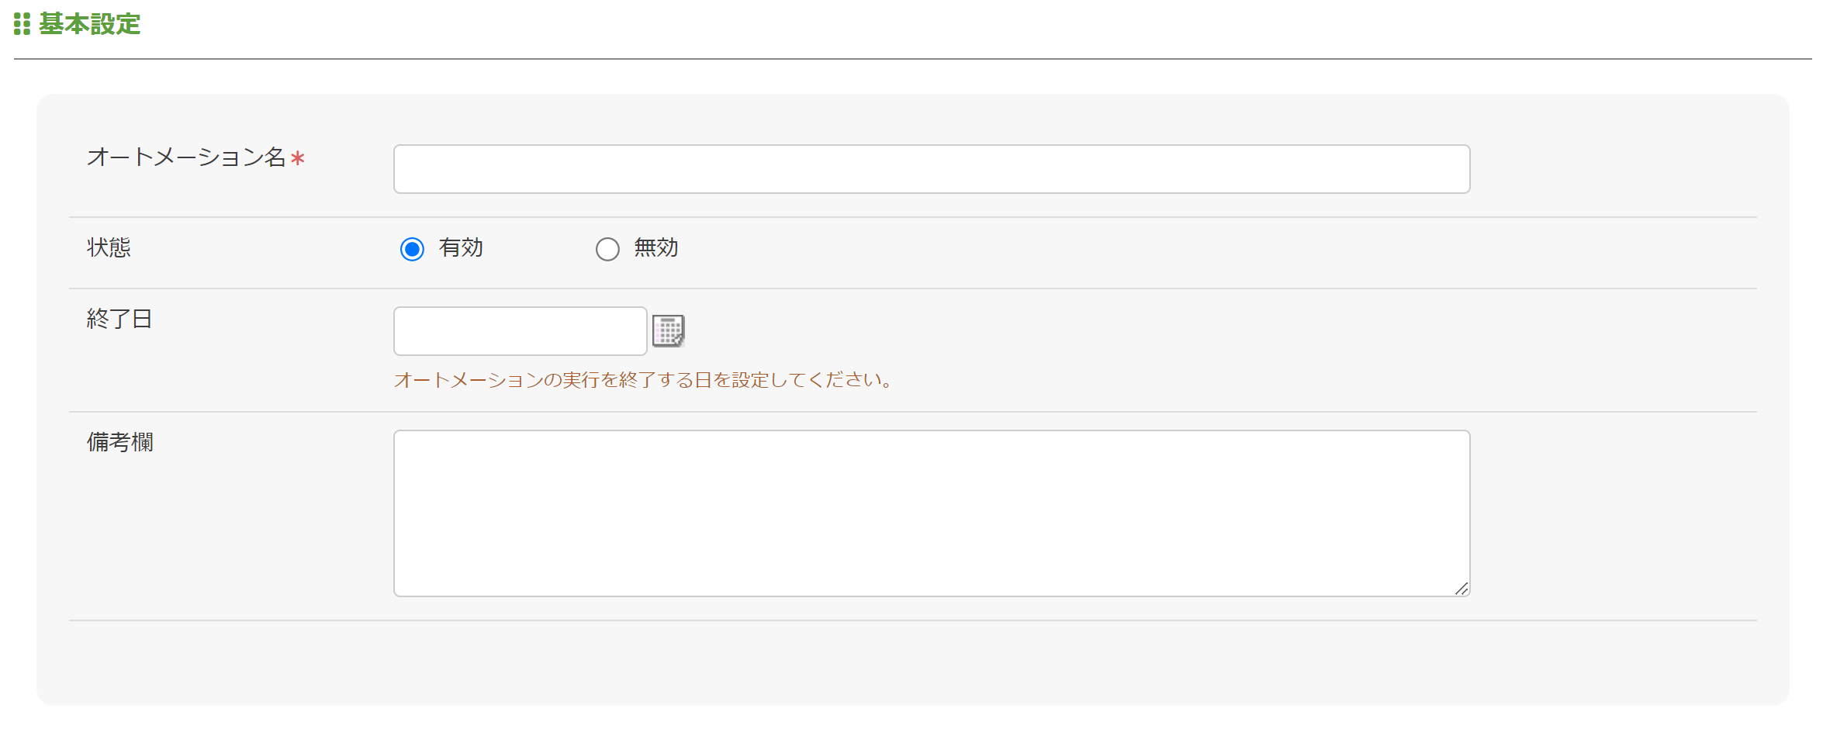Enable the 有効 option under 状態
Screen dimensions: 1830x736
pos(412,249)
